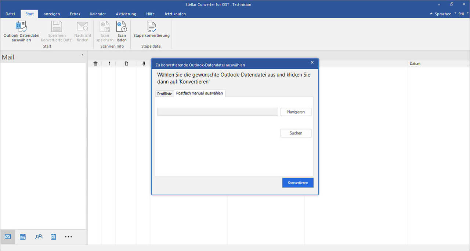Image resolution: width=470 pixels, height=251 pixels.
Task: Sort by the deleted trash column icon
Action: coord(95,64)
